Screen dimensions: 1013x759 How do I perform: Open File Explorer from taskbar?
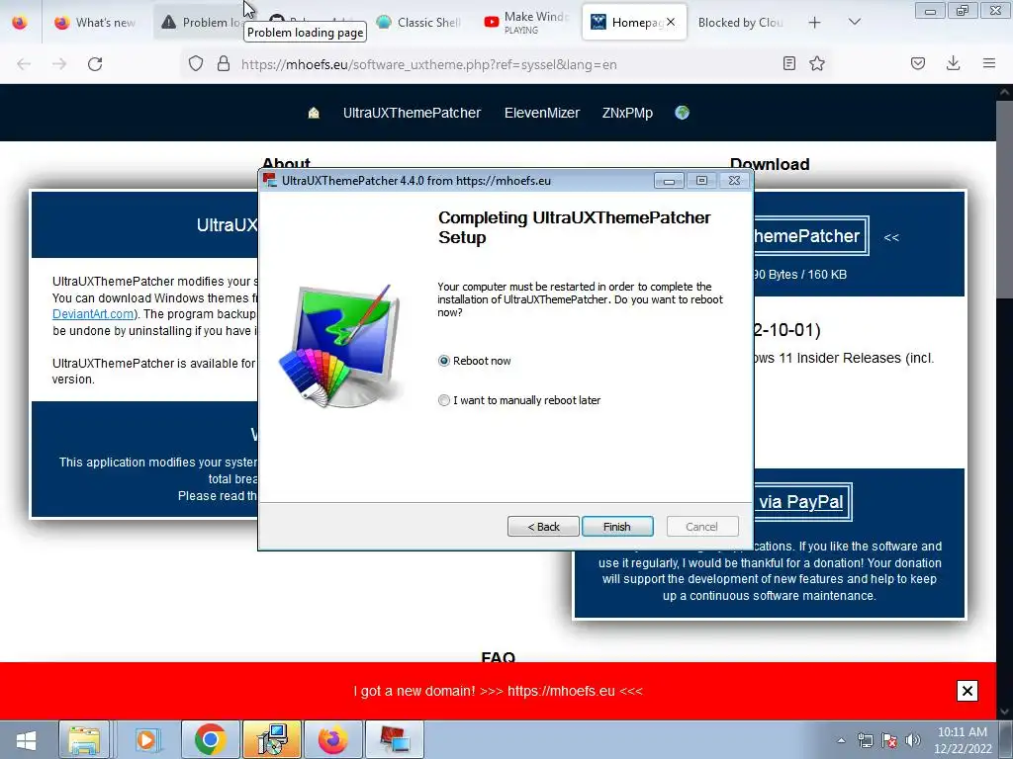(85, 739)
